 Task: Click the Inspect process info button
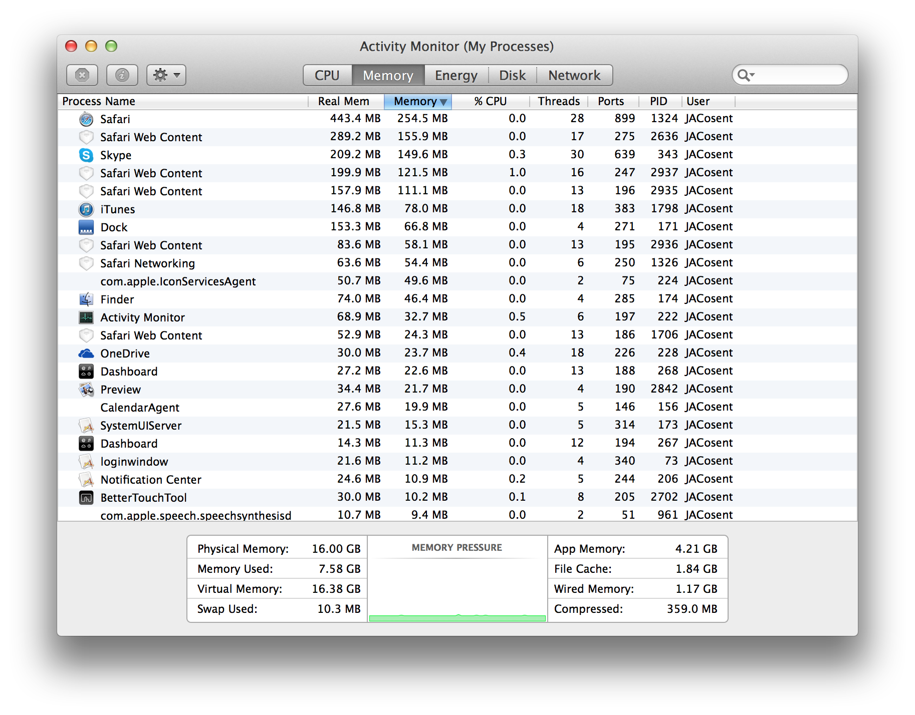pyautogui.click(x=122, y=75)
